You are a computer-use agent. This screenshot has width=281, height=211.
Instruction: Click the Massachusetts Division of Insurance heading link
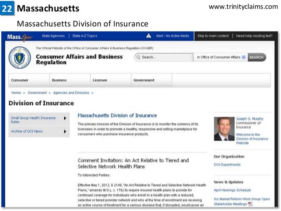(117, 115)
